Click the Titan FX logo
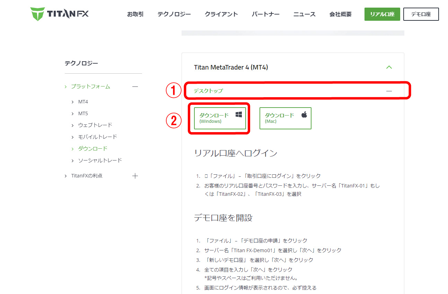 (x=59, y=14)
